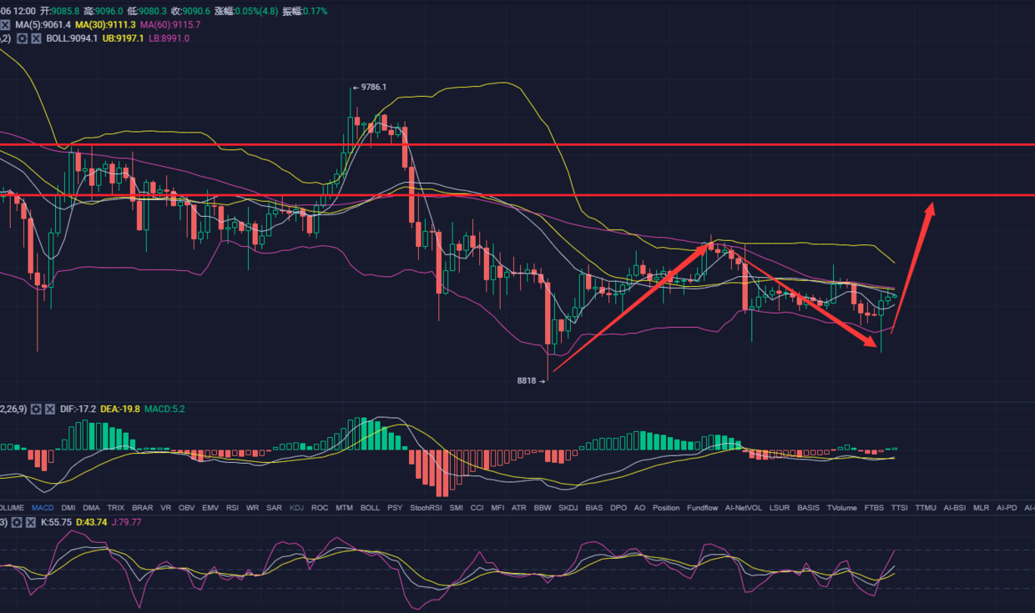Show the WR indicator

point(253,507)
